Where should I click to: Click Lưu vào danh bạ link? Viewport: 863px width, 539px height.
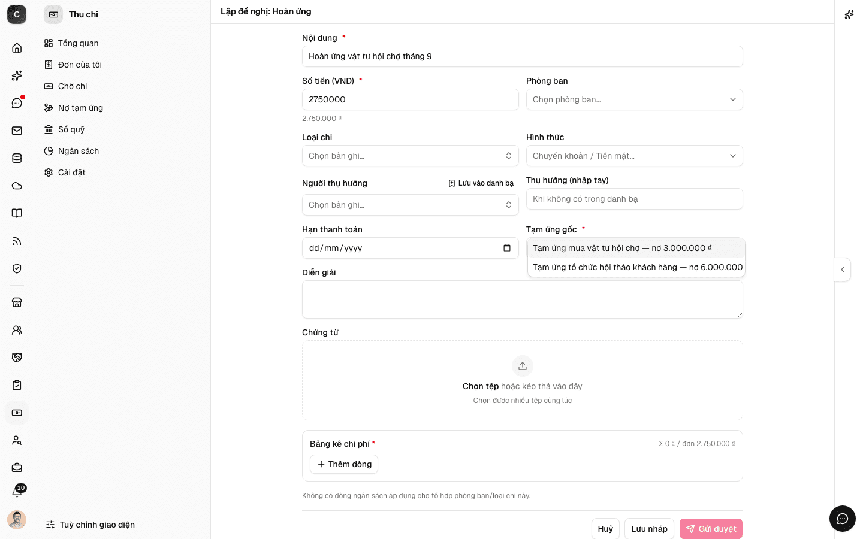pyautogui.click(x=481, y=183)
